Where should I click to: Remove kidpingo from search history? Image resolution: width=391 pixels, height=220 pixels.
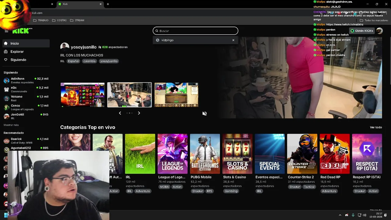tap(233, 40)
